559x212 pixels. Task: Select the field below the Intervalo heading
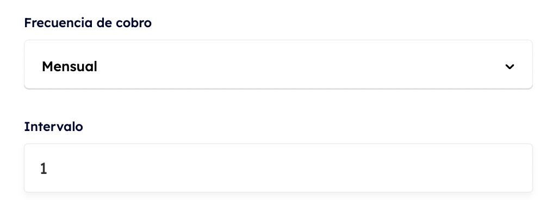278,168
